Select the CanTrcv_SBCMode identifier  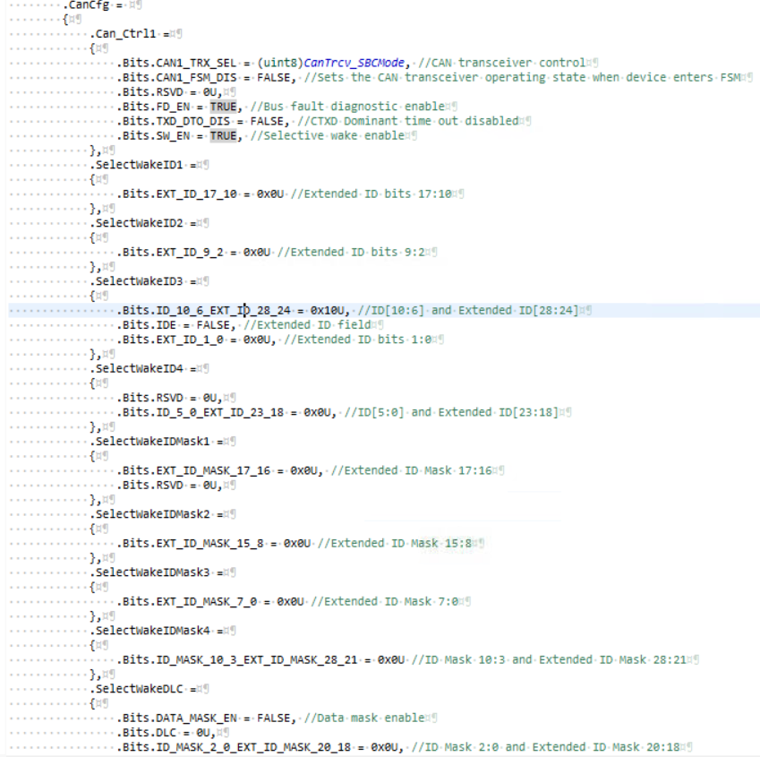click(x=354, y=63)
